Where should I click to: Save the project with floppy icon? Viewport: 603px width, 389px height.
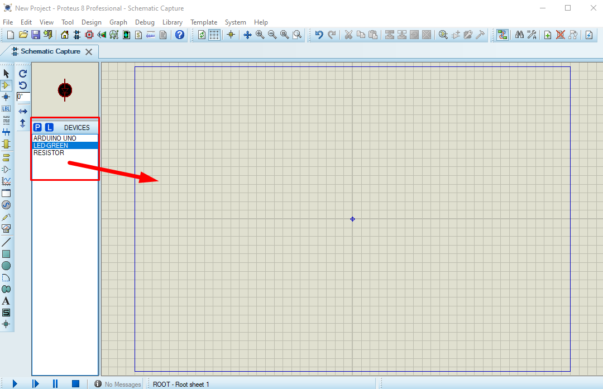tap(35, 35)
